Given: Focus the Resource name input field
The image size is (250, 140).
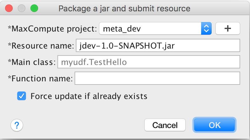Looking at the screenshot, I should pos(158,45).
